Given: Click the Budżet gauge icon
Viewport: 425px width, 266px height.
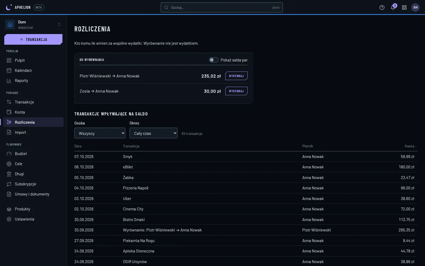Looking at the screenshot, I should (x=9, y=154).
